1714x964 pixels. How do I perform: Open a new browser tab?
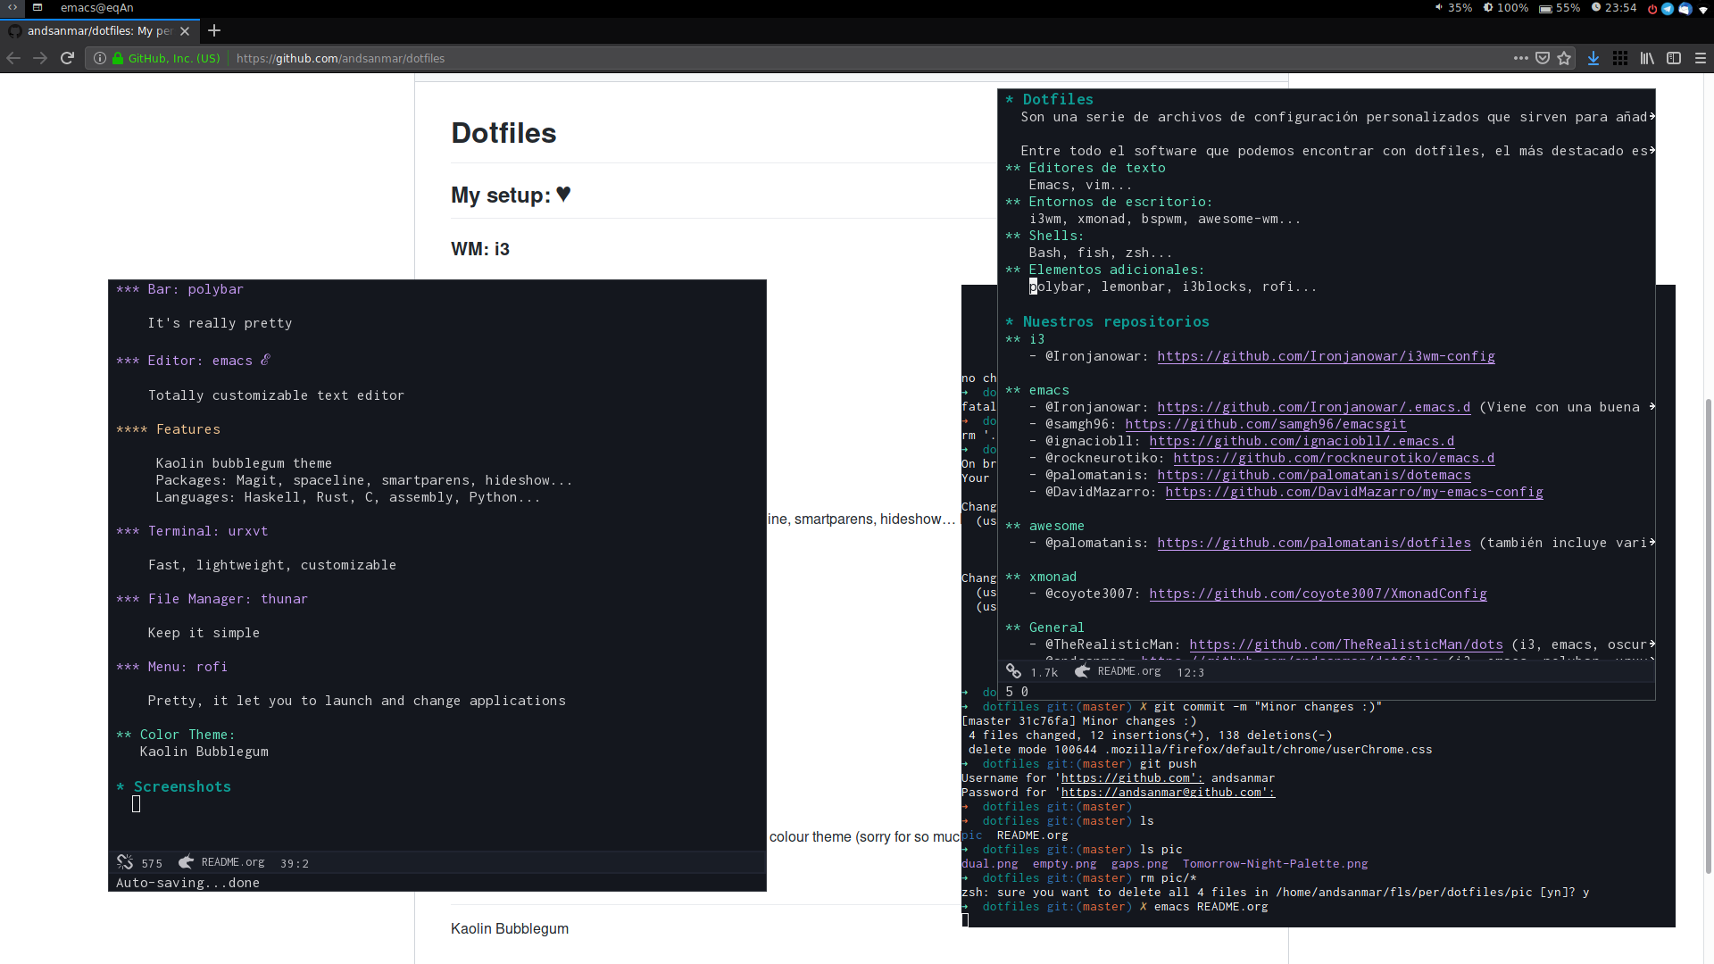214,30
